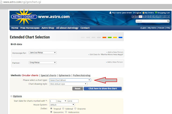Select the Draconic zodiac option
The height and width of the screenshot is (114, 172).
coord(75,108)
